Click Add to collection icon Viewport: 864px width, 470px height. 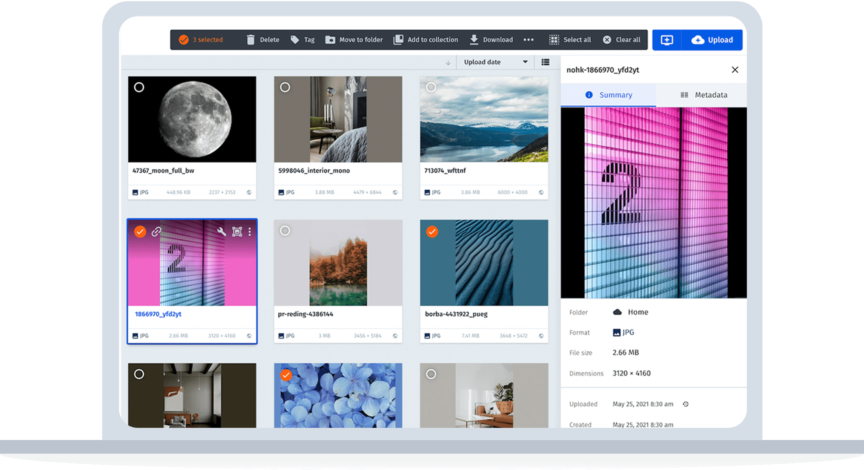(398, 40)
